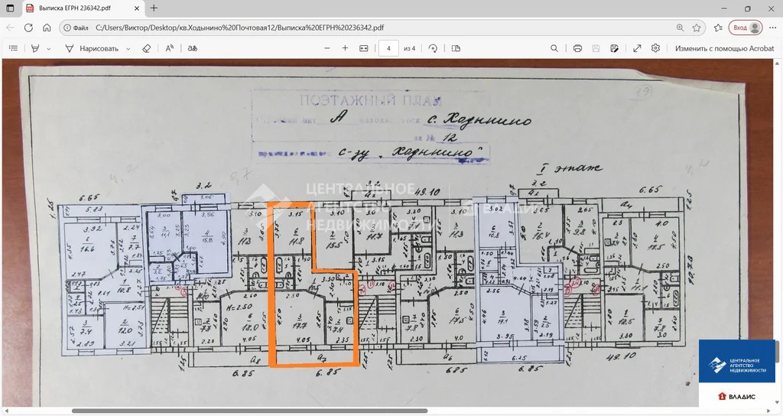Image resolution: width=783 pixels, height=416 pixels.
Task: Zoom out with the minus button
Action: [327, 48]
